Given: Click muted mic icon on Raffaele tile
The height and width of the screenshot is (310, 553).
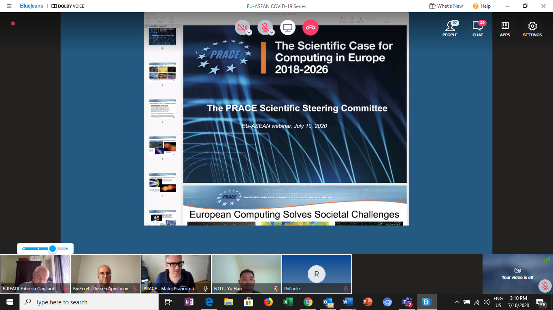Looking at the screenshot, I should [346, 289].
